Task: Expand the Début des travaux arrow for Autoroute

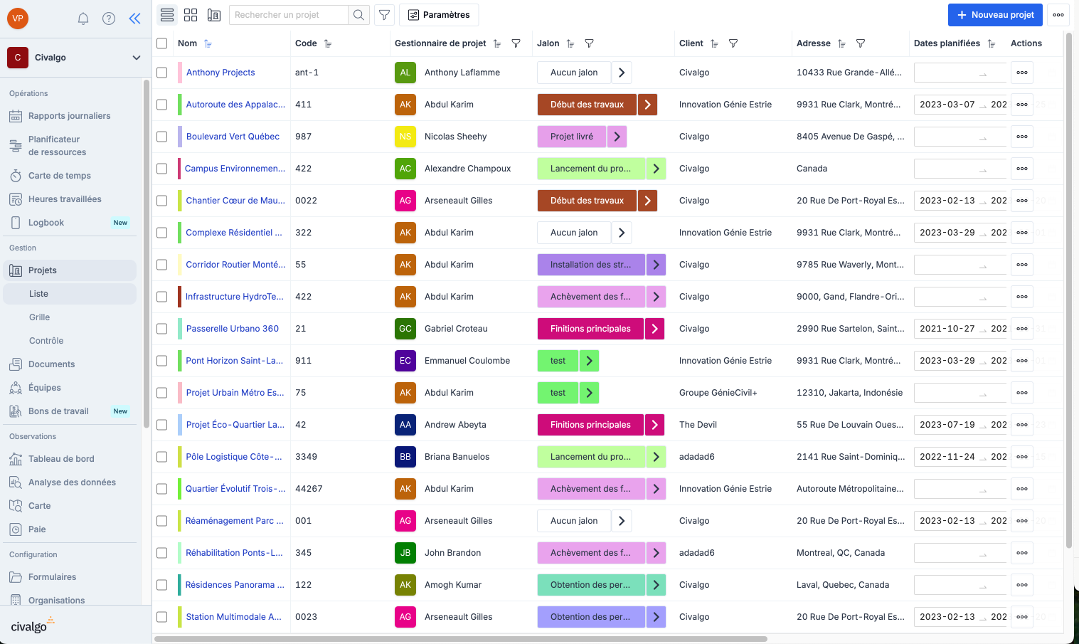Action: (x=647, y=105)
